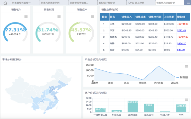Open growth link -$3197.30

[183, 37]
